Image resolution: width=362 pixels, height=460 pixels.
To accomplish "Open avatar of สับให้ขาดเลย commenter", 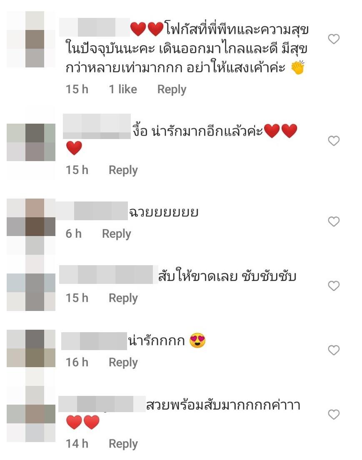I will pos(31,292).
